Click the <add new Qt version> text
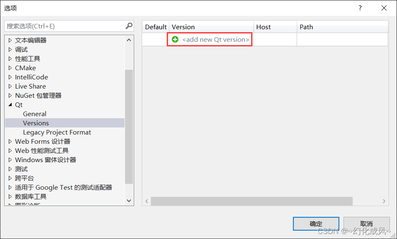This screenshot has height=239, width=397. click(216, 40)
